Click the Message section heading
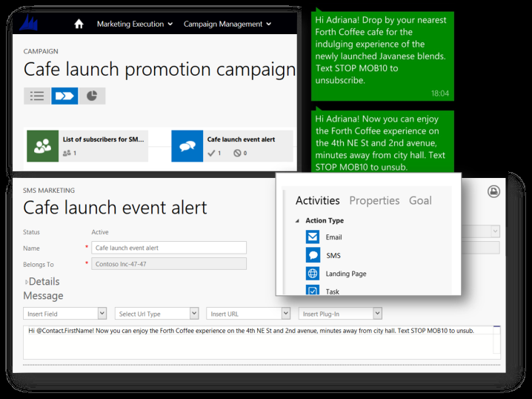This screenshot has height=399, width=532. tap(43, 296)
